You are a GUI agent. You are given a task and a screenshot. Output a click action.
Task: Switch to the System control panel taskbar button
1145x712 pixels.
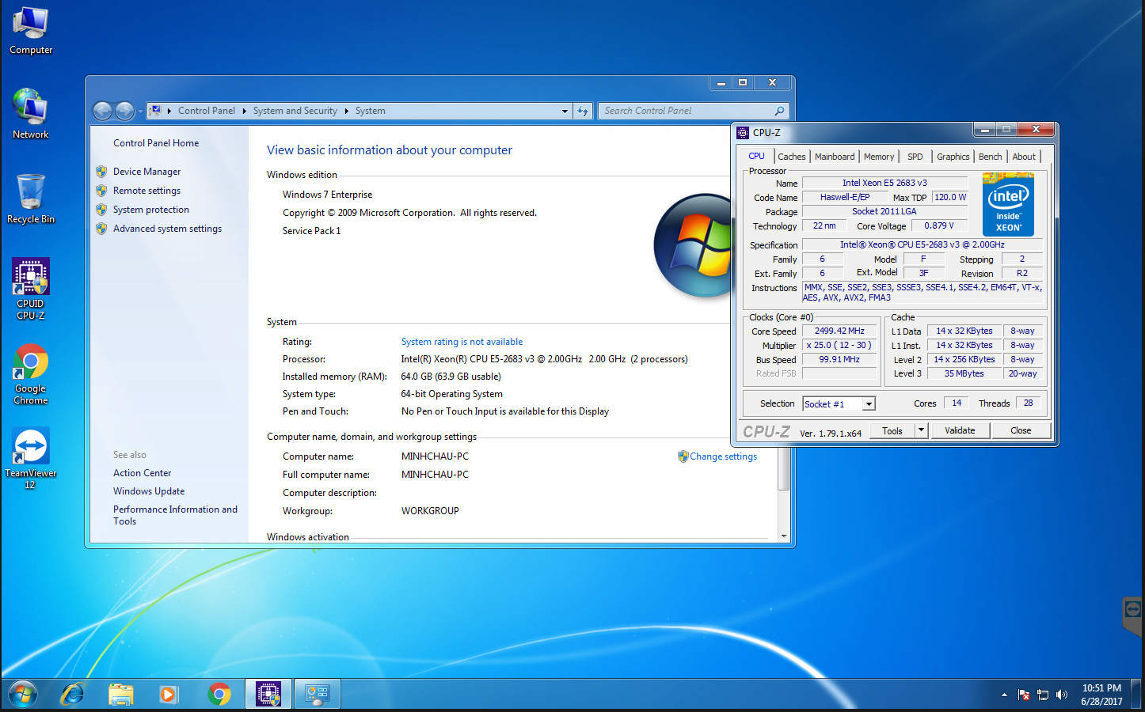point(318,695)
